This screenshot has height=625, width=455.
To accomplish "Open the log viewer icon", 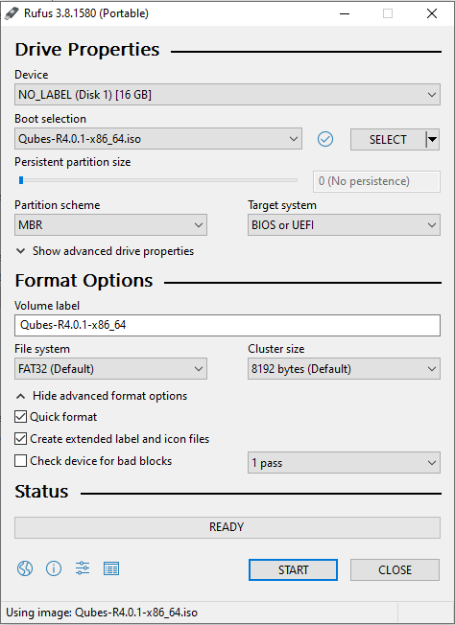I will [x=111, y=568].
